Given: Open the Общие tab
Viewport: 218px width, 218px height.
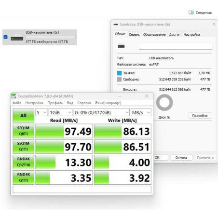Looking at the screenshot, I should point(120,34).
